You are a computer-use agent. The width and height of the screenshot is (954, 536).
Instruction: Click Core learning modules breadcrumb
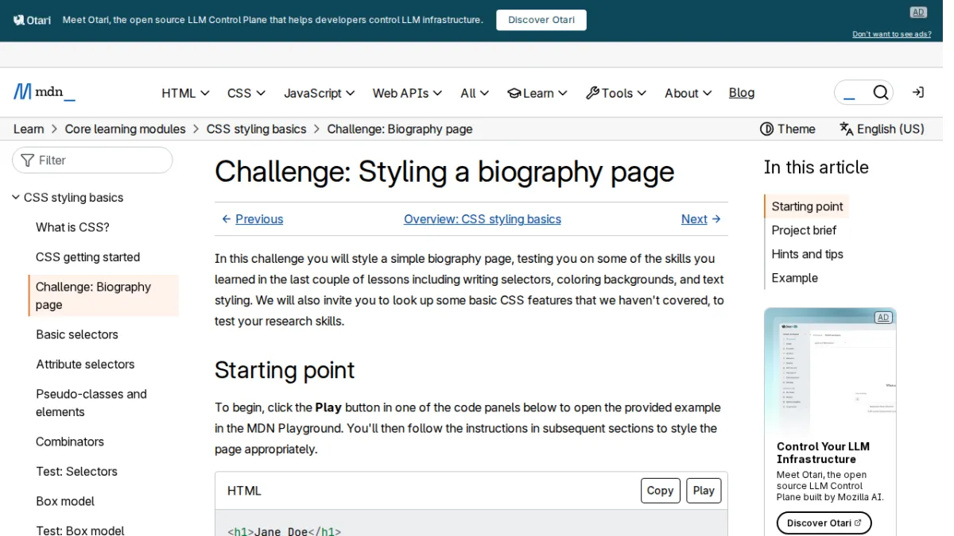[x=125, y=129]
